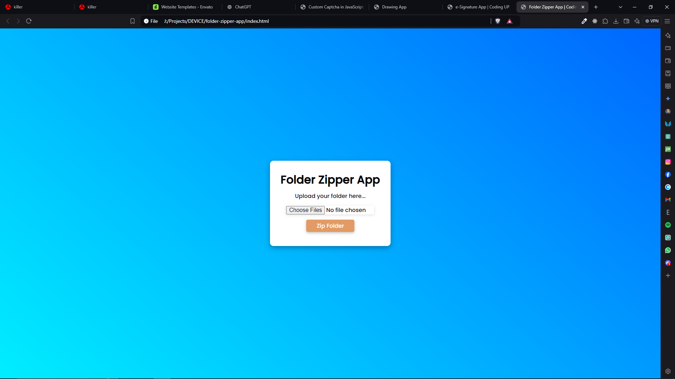Show downloads in toolbar
This screenshot has height=379, width=675.
pos(616,21)
